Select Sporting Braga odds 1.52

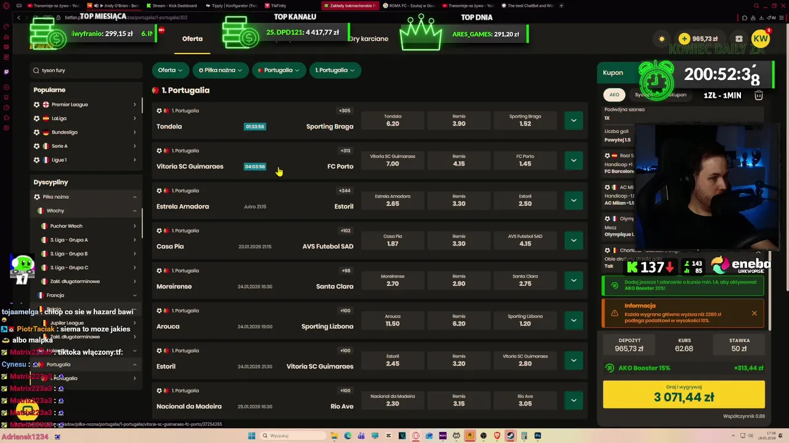coord(525,120)
